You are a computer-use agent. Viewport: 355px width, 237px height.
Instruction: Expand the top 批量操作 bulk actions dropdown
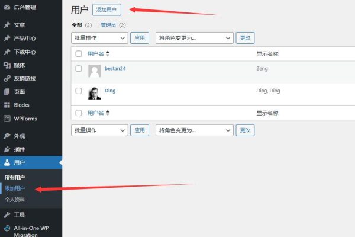[x=99, y=38]
